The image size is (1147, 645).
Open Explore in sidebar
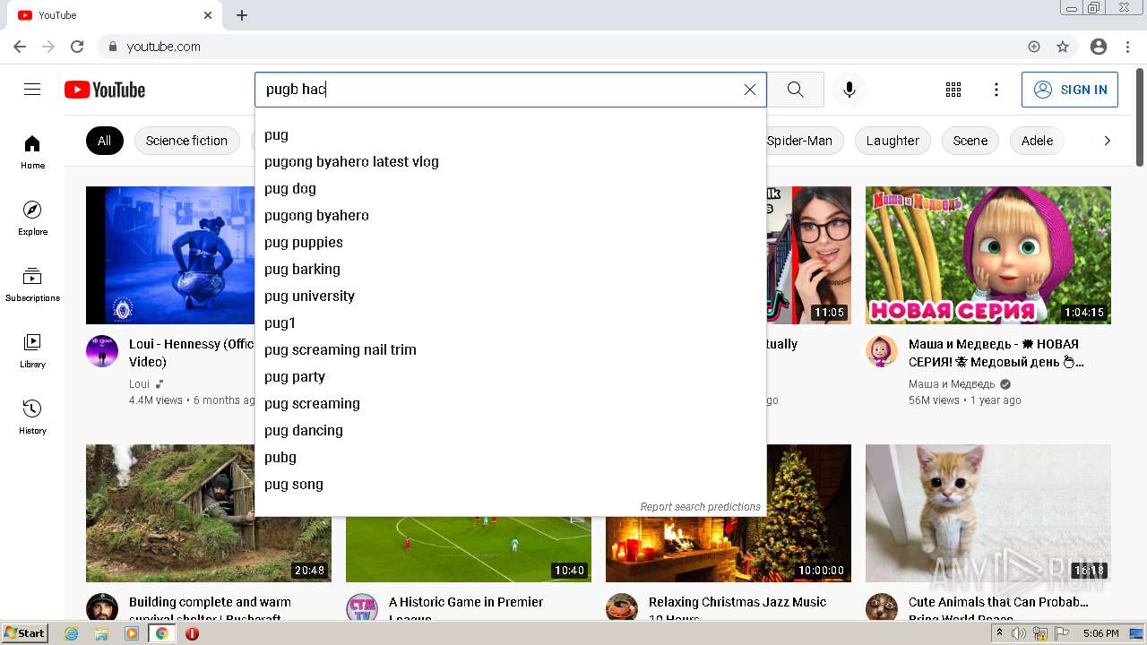pos(32,218)
